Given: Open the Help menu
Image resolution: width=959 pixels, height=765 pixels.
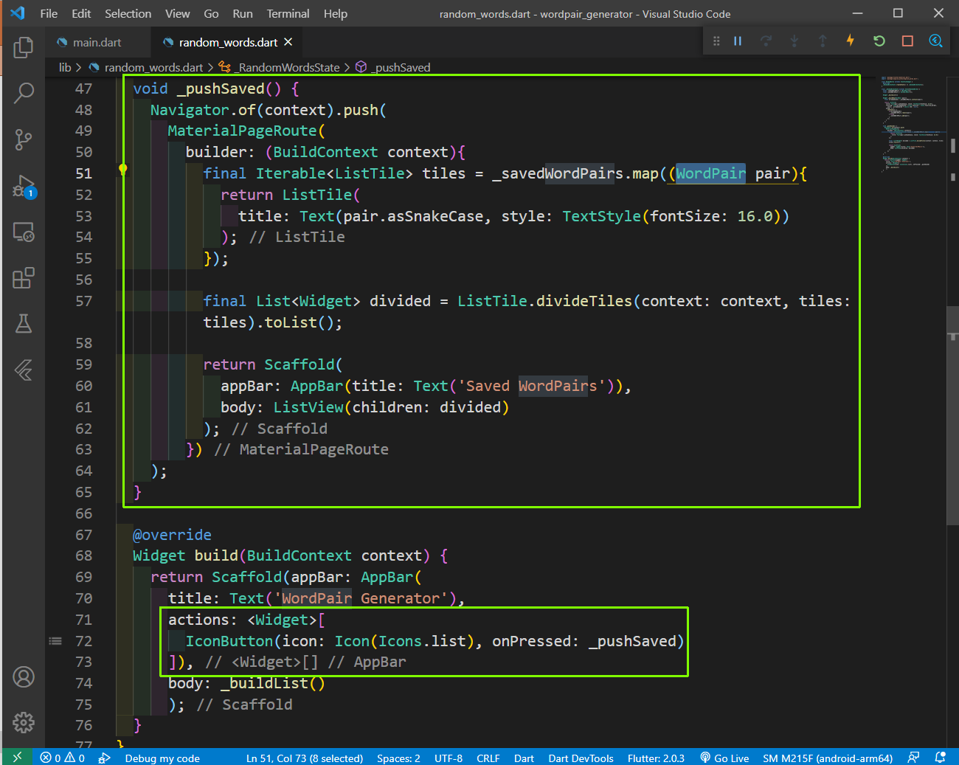Looking at the screenshot, I should click(335, 13).
